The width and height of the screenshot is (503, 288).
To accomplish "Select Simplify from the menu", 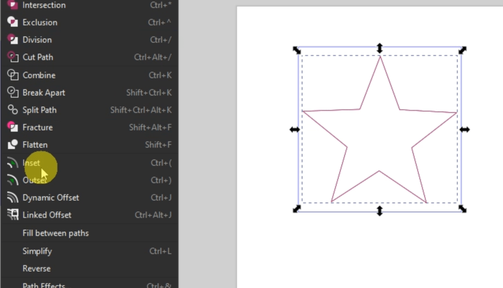I will click(37, 251).
